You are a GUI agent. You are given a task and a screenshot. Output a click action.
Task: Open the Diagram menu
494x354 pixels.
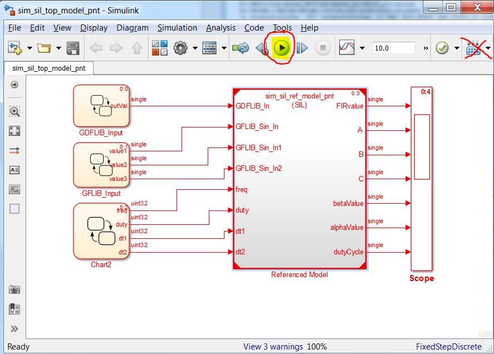tap(133, 28)
